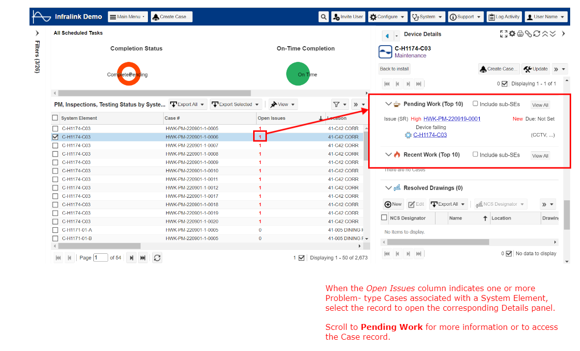Expand Filters (3/26) side panel
Image resolution: width=580 pixels, height=351 pixels.
[37, 33]
